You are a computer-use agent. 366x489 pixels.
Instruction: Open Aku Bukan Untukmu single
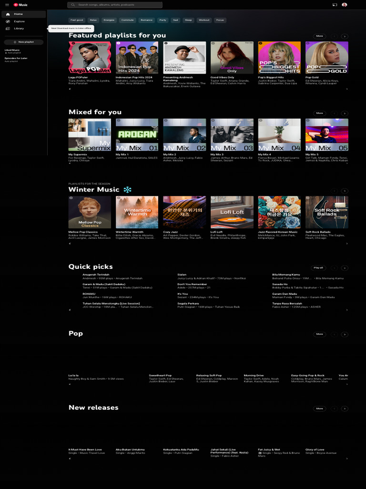pyautogui.click(x=130, y=449)
